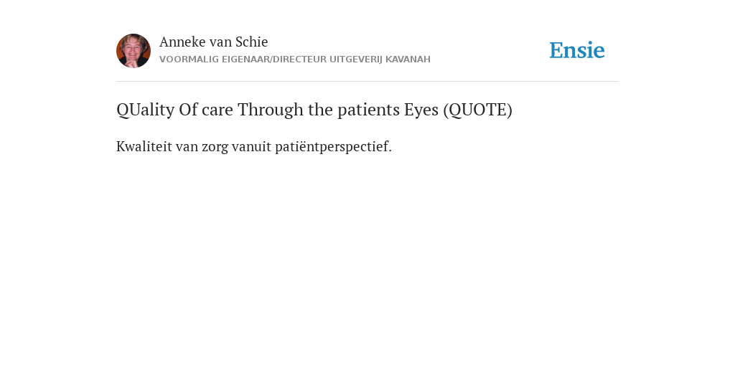Viewport: 735px width, 367px height.
Task: Open the Ensie logo link
Action: (577, 50)
